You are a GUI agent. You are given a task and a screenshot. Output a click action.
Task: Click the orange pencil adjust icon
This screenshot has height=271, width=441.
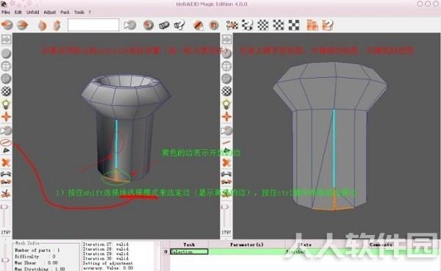tap(198, 25)
